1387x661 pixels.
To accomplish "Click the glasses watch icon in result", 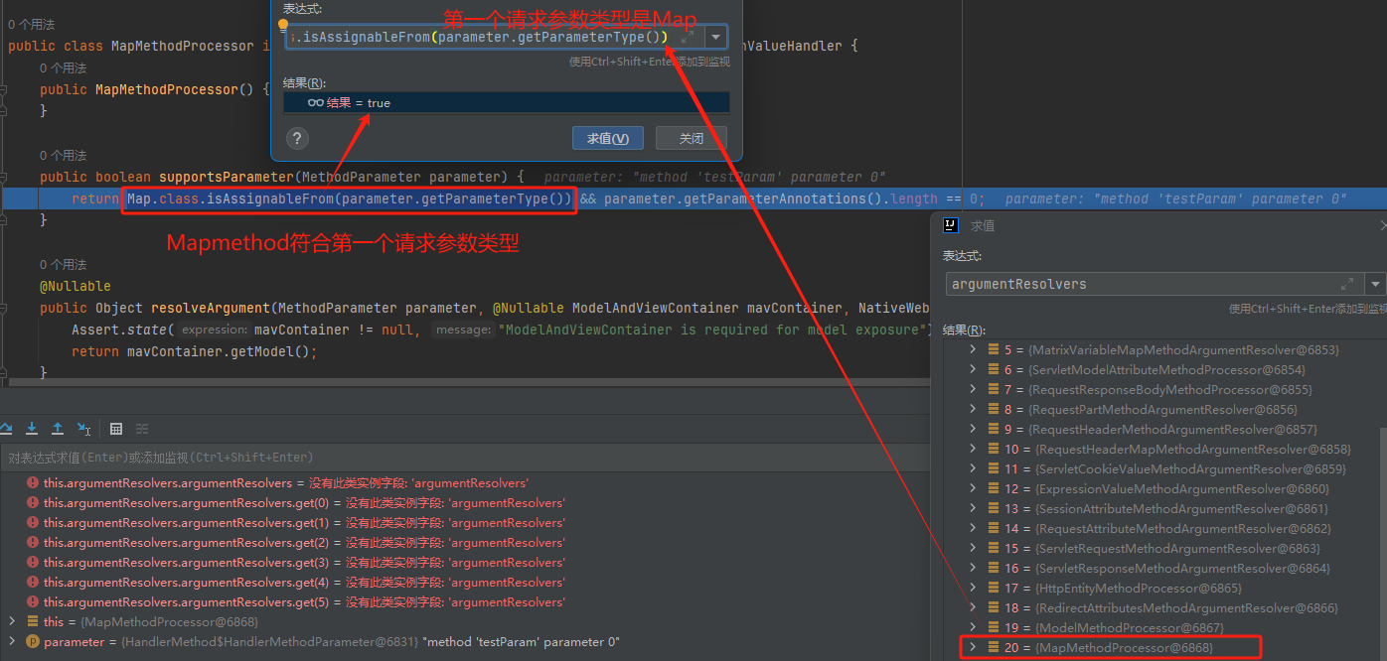I will [x=316, y=102].
